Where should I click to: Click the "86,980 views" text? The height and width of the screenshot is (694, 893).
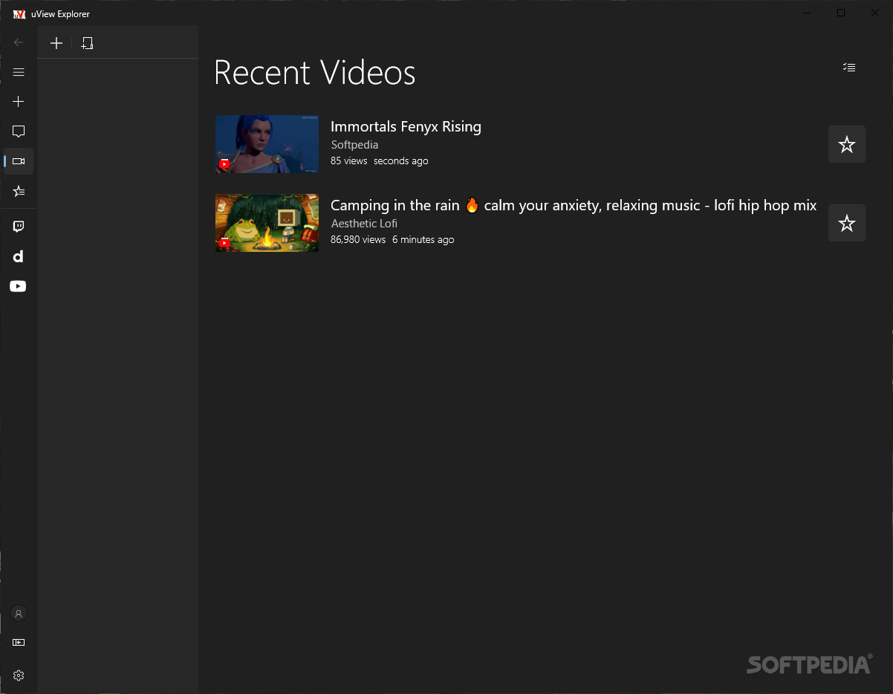pyautogui.click(x=358, y=239)
